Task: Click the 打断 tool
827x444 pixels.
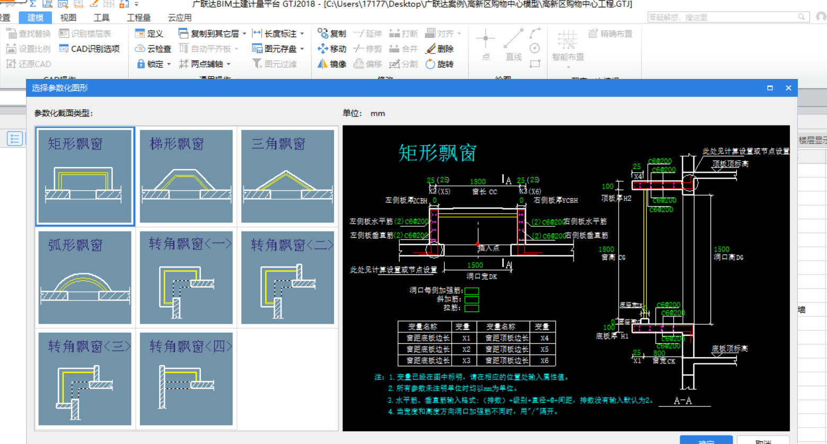Action: tap(403, 33)
